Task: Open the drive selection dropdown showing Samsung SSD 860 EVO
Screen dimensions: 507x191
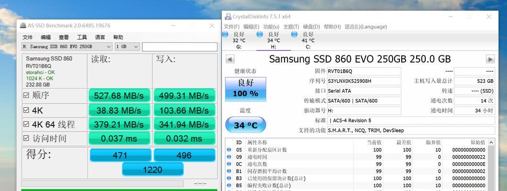Action: (67, 47)
